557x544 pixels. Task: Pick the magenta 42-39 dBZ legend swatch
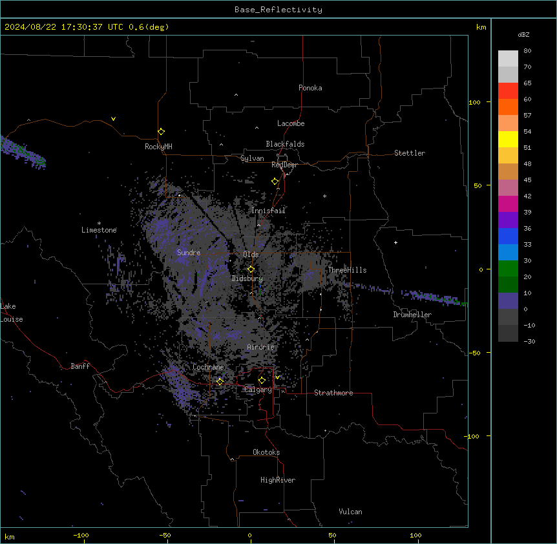508,204
